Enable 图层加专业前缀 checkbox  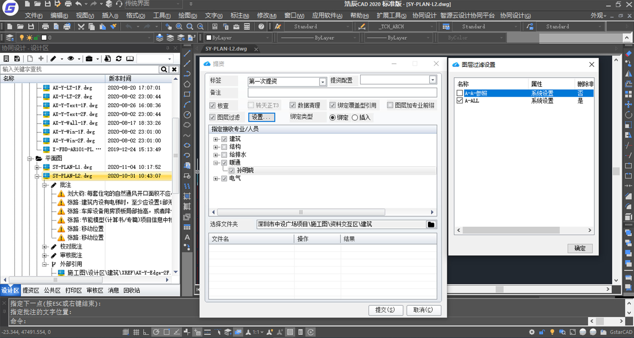(390, 105)
